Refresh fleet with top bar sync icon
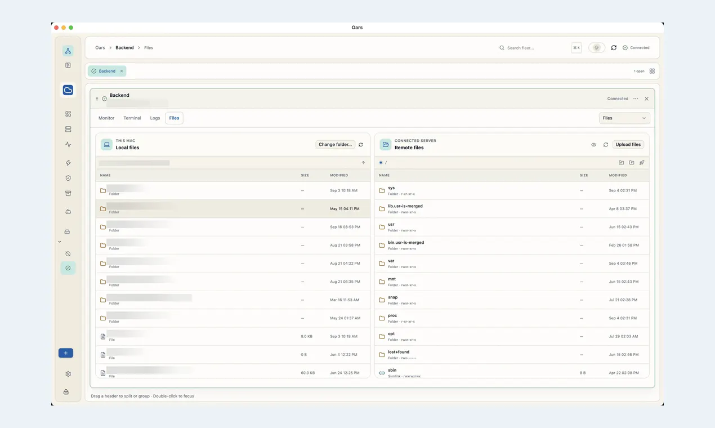The height and width of the screenshot is (428, 715). click(x=614, y=48)
